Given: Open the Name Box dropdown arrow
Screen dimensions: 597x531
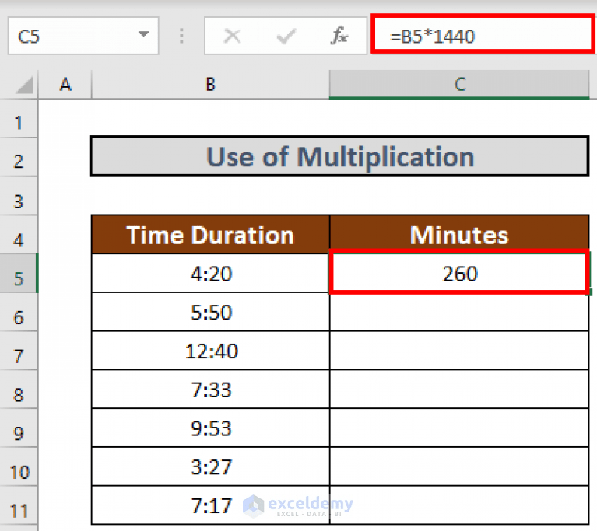Looking at the screenshot, I should 143,35.
